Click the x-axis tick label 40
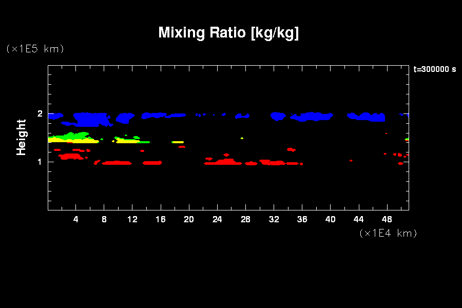The height and width of the screenshot is (308, 462). coord(330,219)
